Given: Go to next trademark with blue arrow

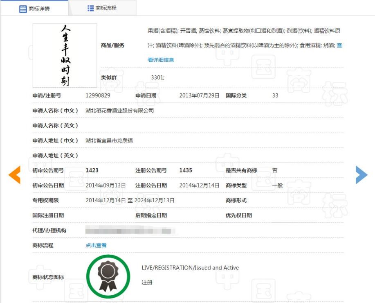Looking at the screenshot, I should [x=361, y=175].
